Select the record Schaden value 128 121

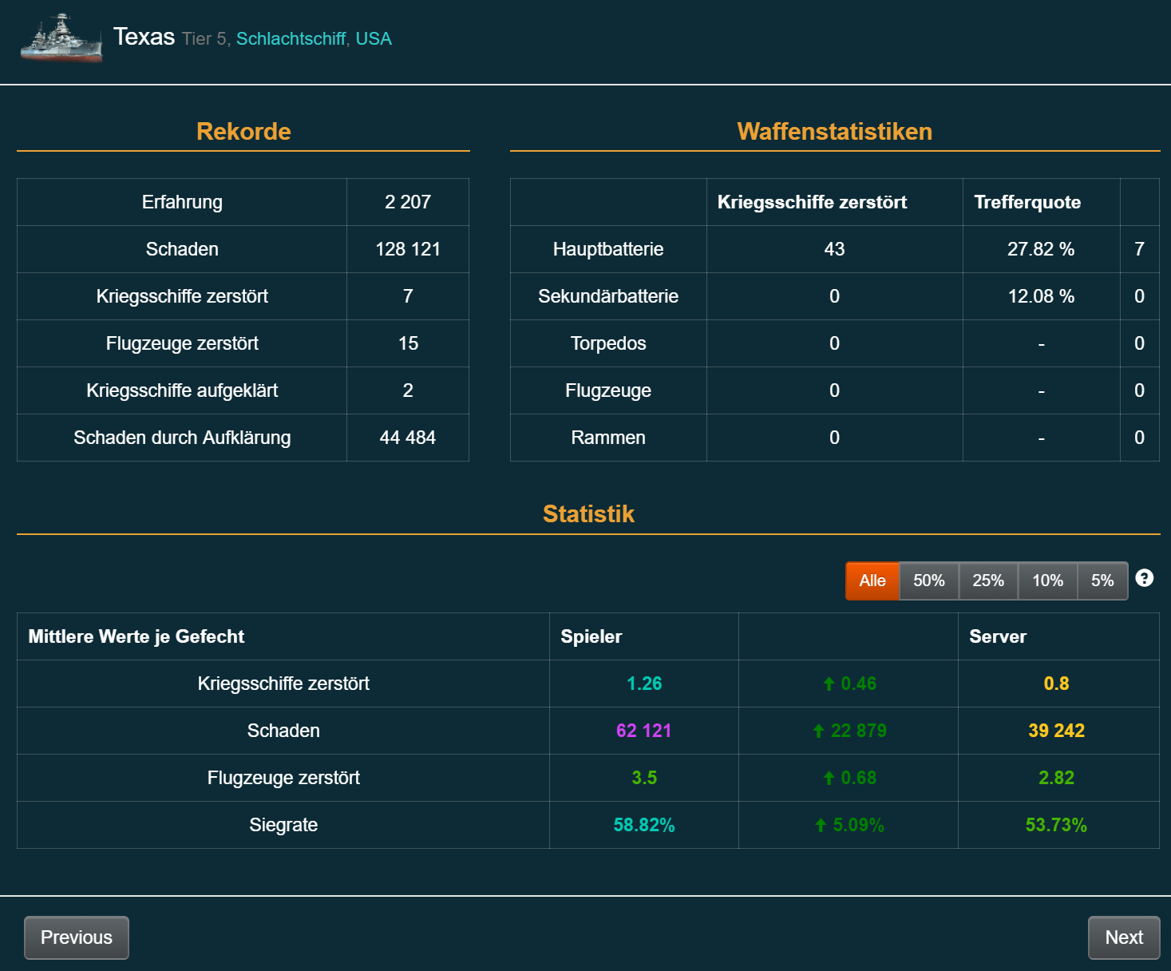408,249
